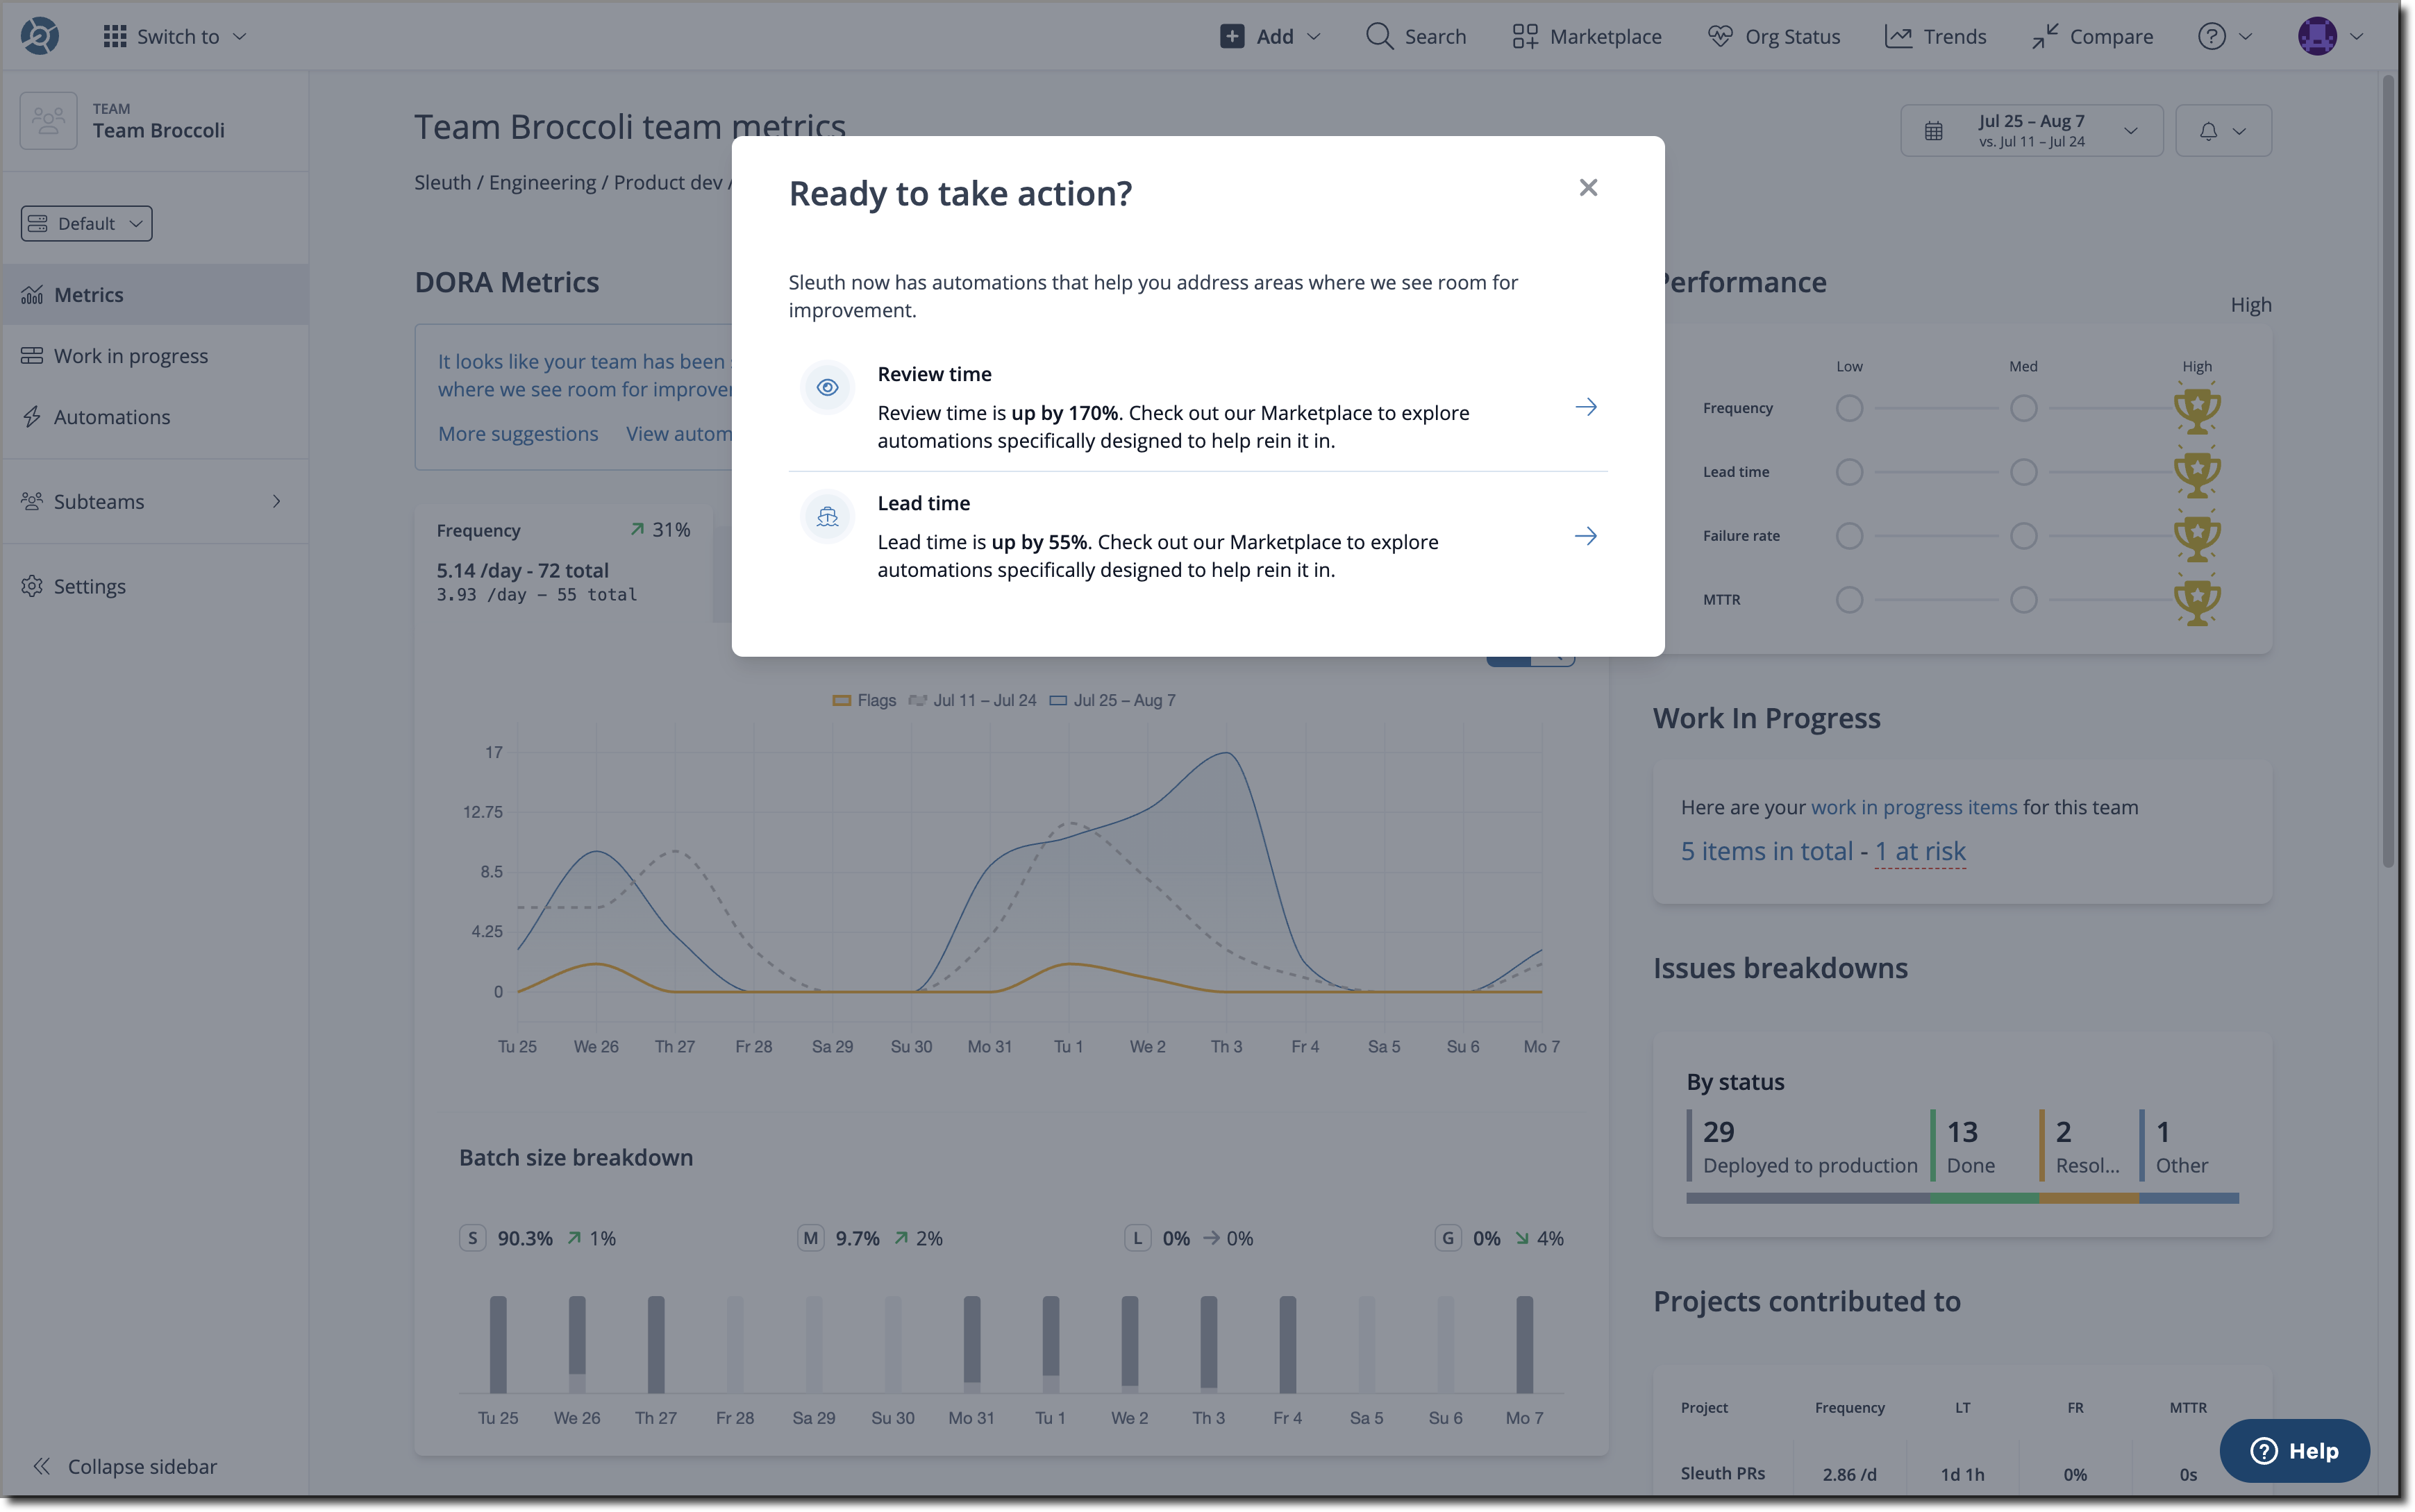
Task: Click the Team Broccoli team avatar icon
Action: tap(48, 121)
